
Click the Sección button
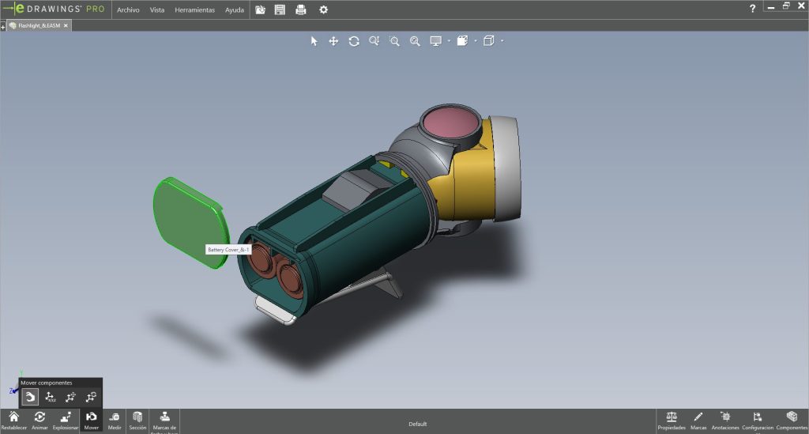click(x=137, y=421)
